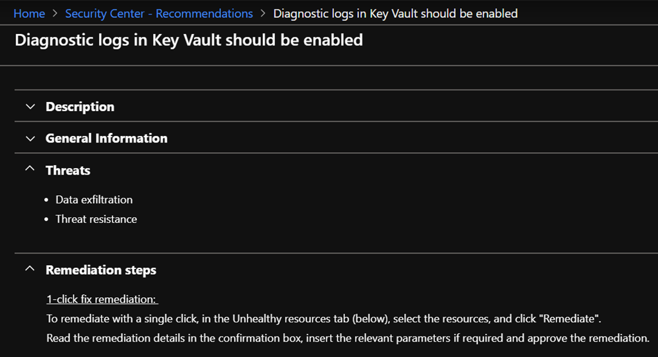This screenshot has height=357, width=658.
Task: Expand the General Information chevron
Action: point(30,138)
